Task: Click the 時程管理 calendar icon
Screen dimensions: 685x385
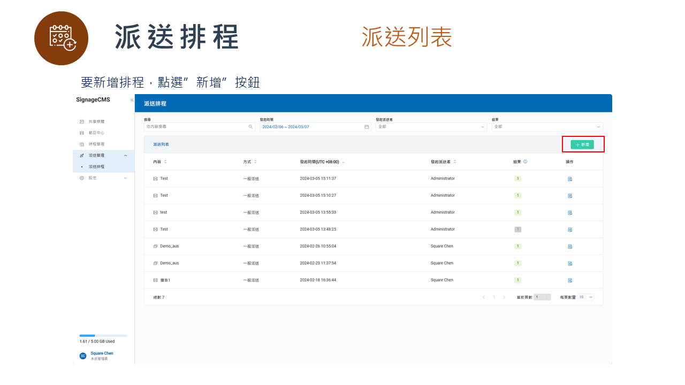Action: [x=81, y=144]
